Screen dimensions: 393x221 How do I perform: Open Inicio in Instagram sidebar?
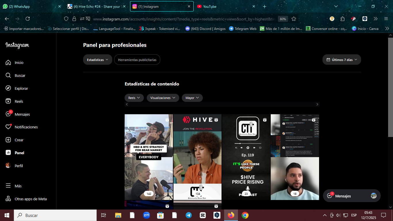14,62
